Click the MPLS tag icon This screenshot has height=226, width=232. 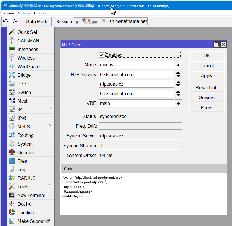(x=12, y=126)
